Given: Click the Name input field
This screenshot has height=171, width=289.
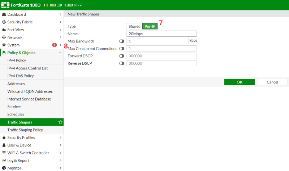Looking at the screenshot, I should [x=161, y=33].
